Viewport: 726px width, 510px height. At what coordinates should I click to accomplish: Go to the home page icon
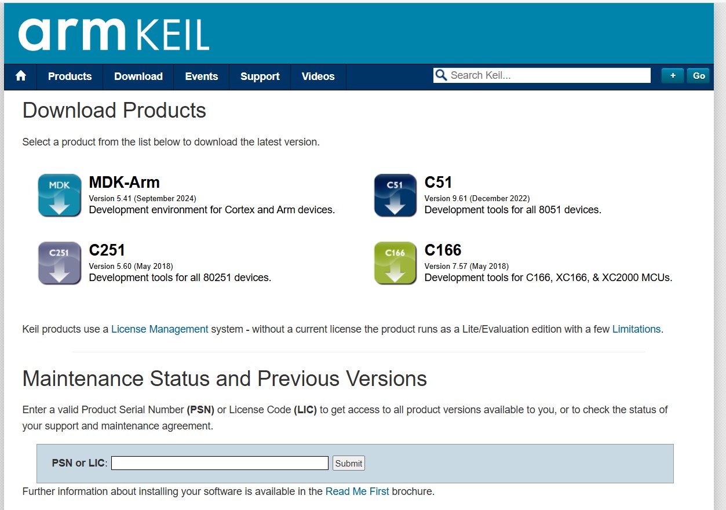click(x=21, y=76)
